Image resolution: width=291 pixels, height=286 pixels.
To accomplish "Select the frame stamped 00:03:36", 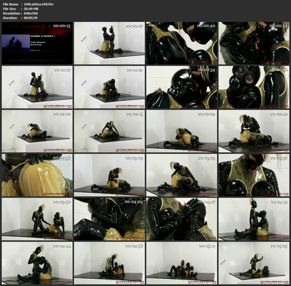I will click(x=254, y=175).
